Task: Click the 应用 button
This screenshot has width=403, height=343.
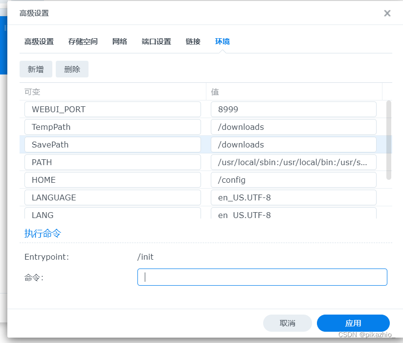Action: point(353,323)
